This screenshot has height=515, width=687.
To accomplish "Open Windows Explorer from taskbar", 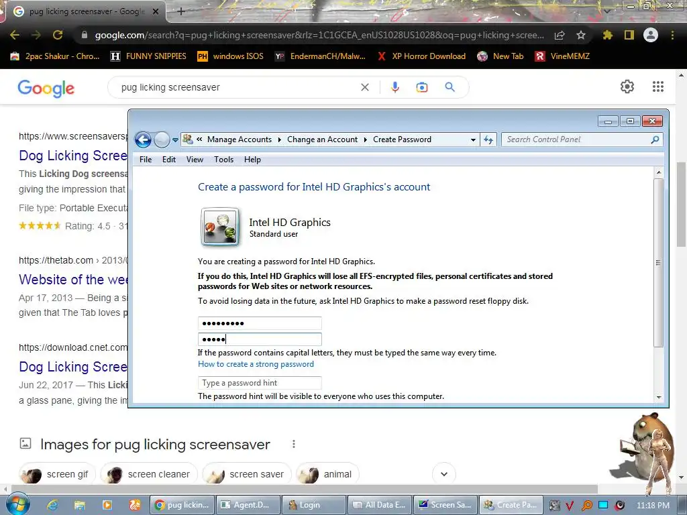I will point(80,505).
